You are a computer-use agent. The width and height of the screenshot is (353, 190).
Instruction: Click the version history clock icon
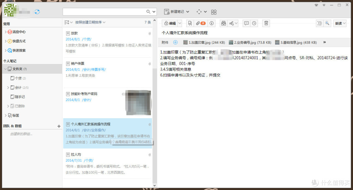tap(254, 23)
